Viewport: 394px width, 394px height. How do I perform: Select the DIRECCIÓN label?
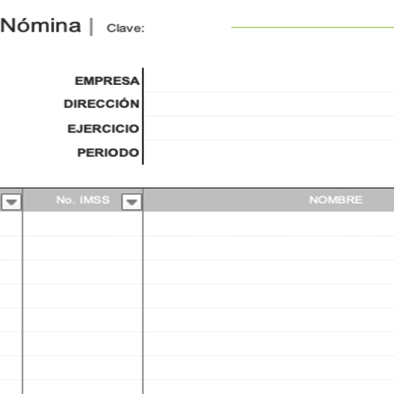point(101,104)
